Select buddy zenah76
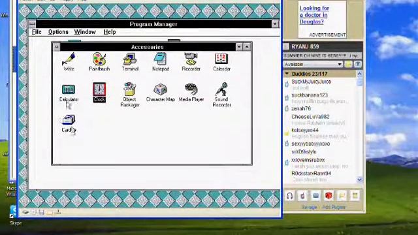418x235 pixels. coord(301,108)
